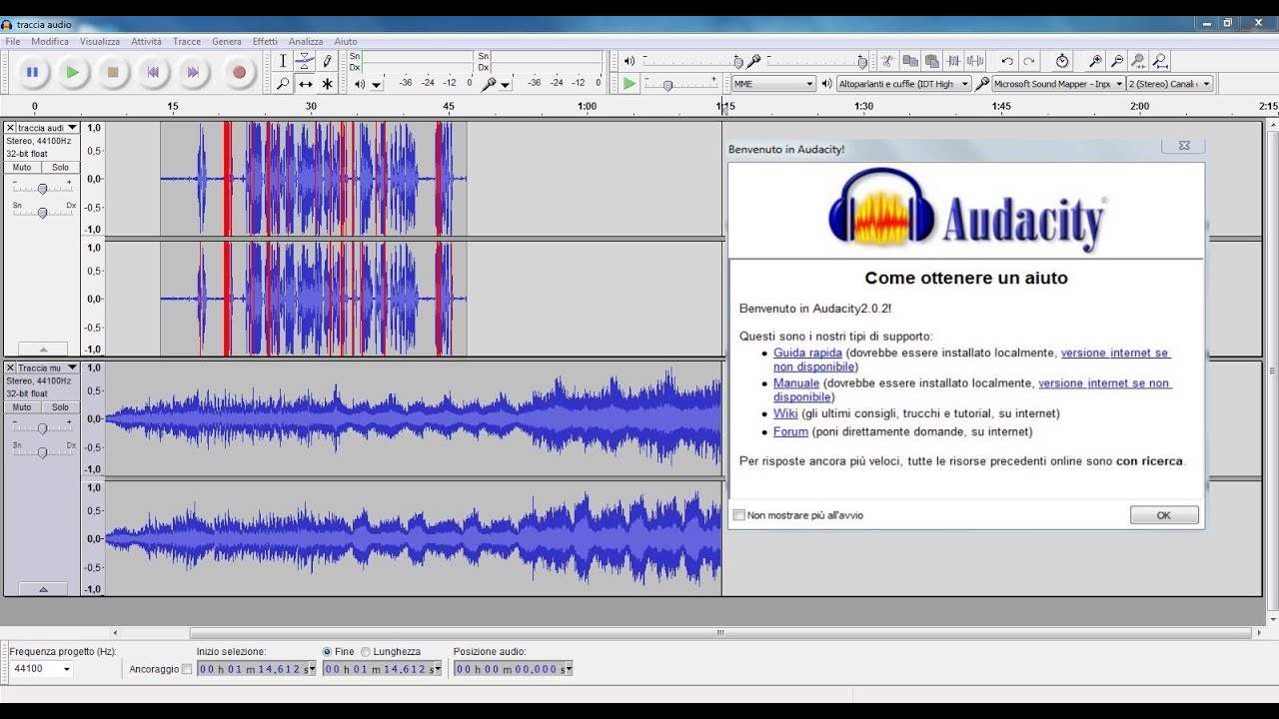1279x719 pixels.
Task: Toggle Muto on the 'traccia audi' track
Action: [x=22, y=168]
